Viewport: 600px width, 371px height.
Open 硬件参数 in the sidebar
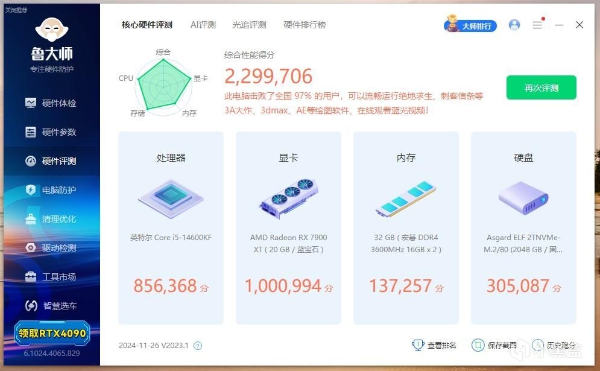[52, 132]
